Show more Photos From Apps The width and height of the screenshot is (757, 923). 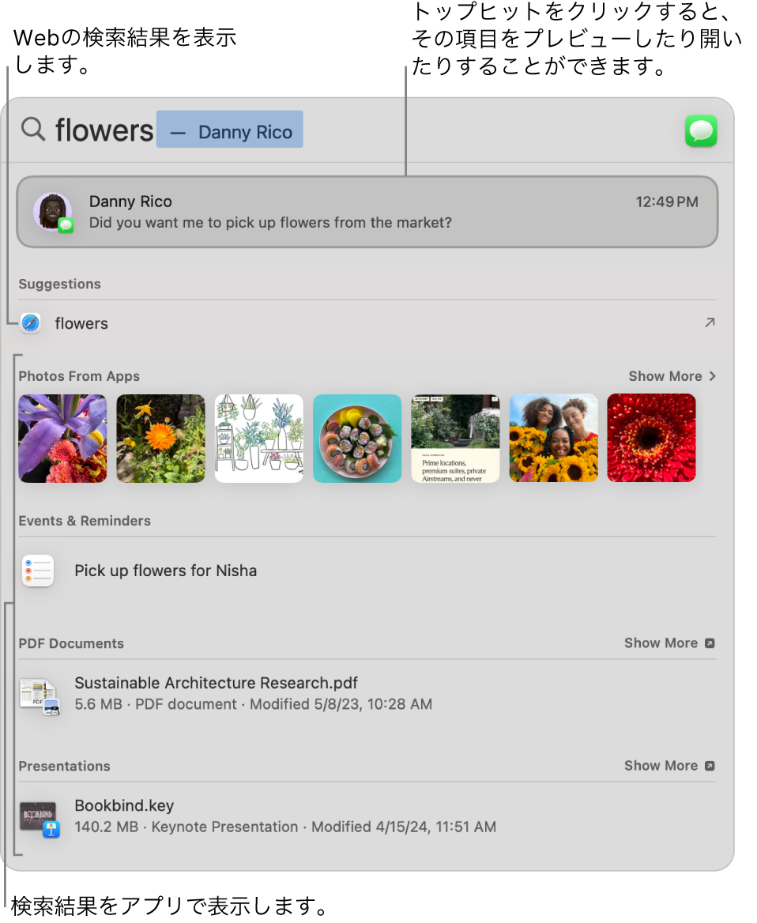tap(672, 376)
